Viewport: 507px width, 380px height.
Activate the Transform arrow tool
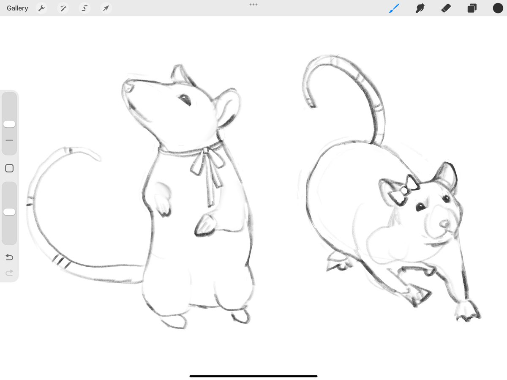(x=106, y=8)
